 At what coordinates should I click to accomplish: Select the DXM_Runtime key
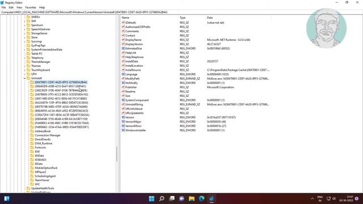43,143
